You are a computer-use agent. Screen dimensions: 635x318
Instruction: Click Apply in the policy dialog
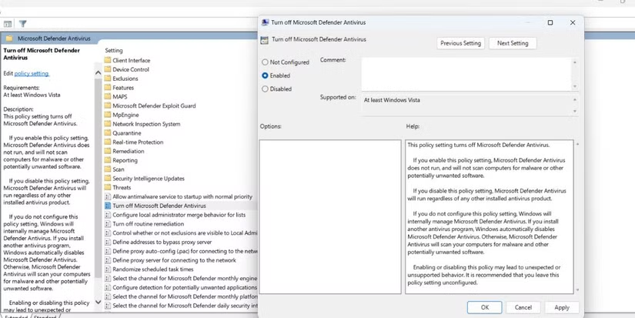pyautogui.click(x=561, y=307)
